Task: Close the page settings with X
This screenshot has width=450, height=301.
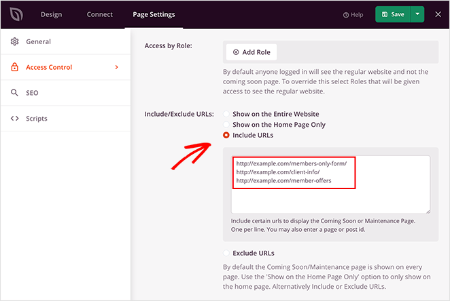Action: click(438, 14)
